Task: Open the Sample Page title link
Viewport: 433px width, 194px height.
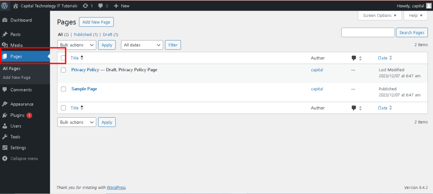Action: click(x=84, y=89)
